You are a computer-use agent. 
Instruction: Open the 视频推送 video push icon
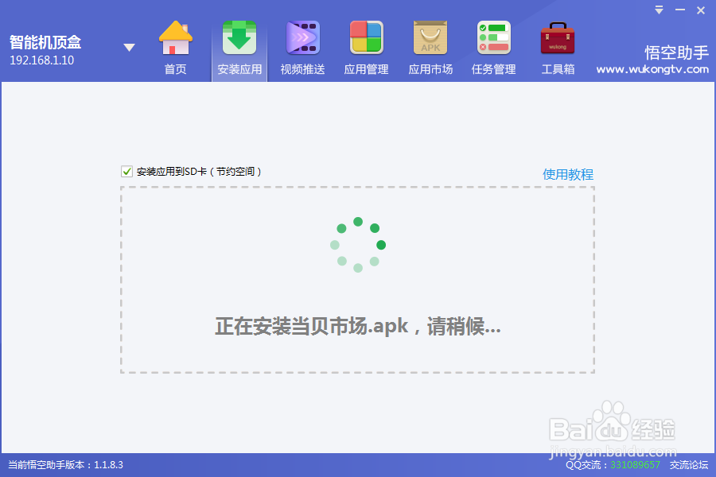[303, 48]
